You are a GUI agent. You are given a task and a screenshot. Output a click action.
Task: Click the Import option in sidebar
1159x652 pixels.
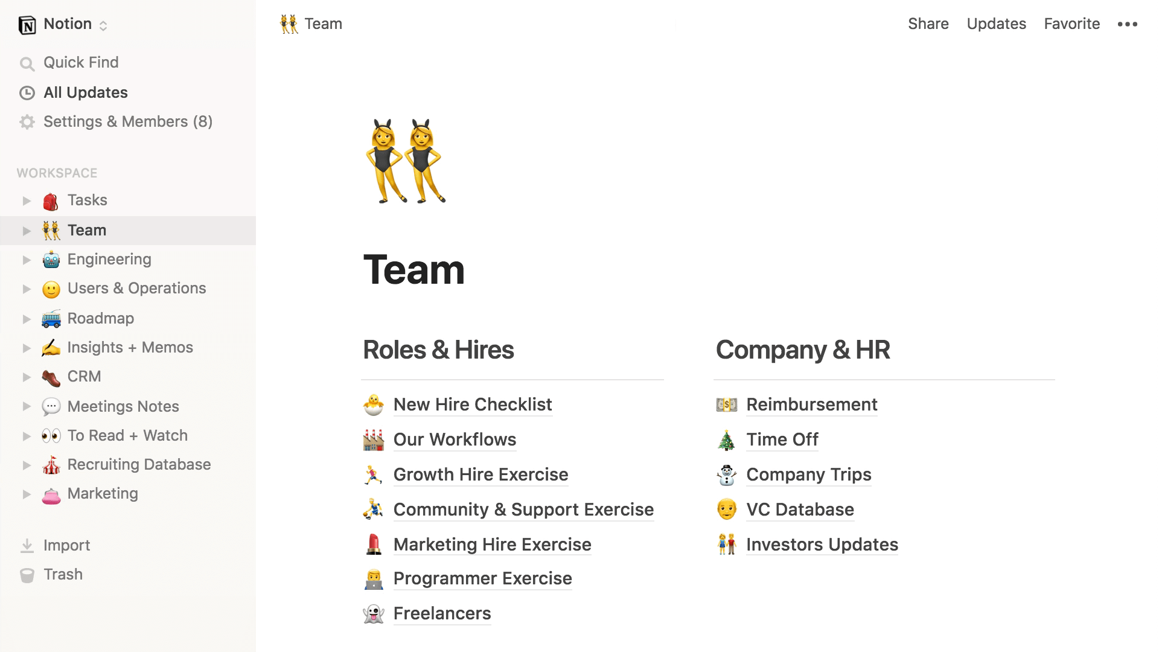pyautogui.click(x=66, y=545)
